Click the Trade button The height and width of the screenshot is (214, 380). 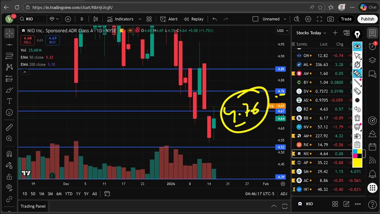(x=346, y=19)
